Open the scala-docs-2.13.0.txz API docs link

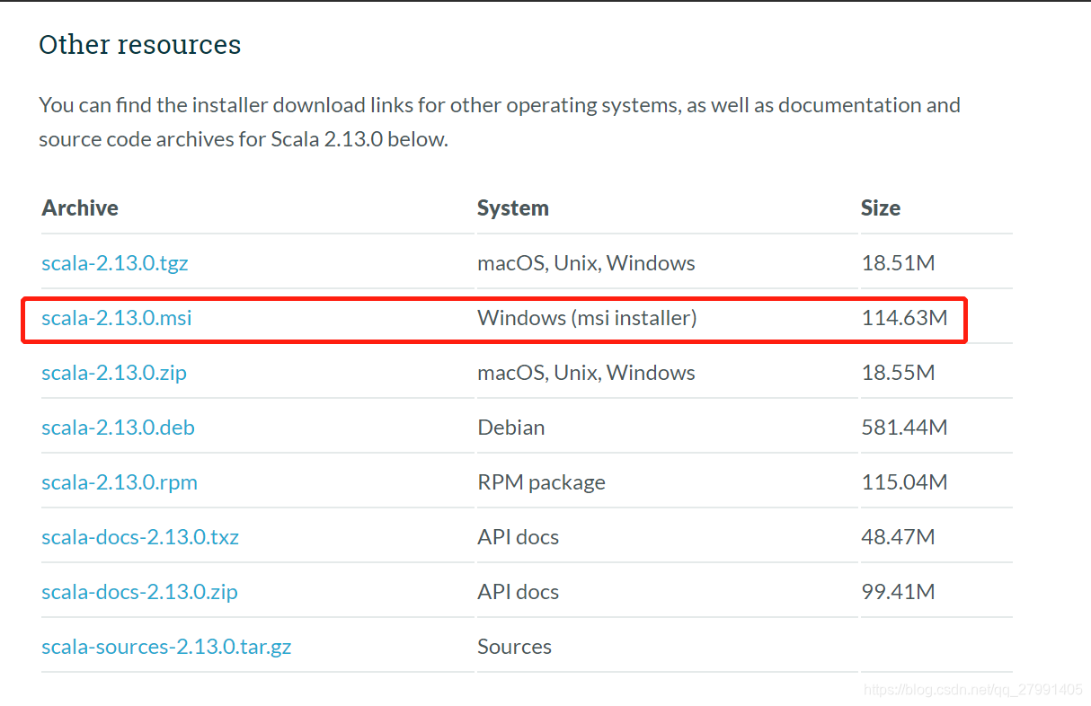[x=140, y=536]
